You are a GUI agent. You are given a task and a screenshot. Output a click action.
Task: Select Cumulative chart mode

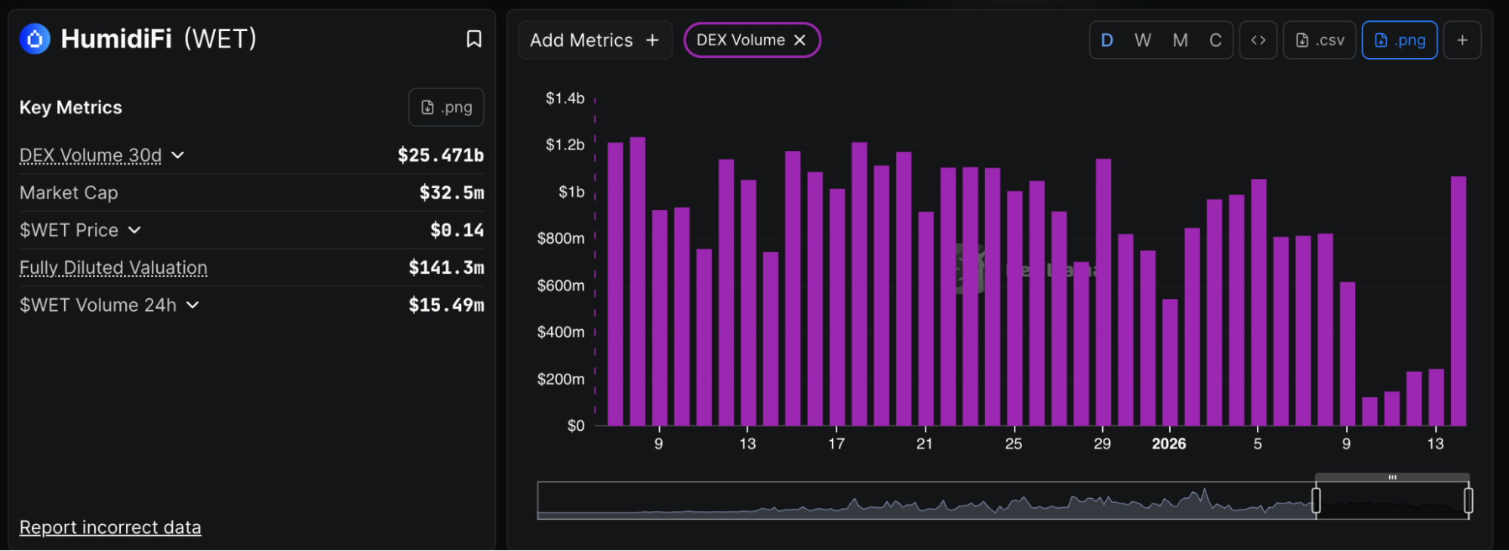(1215, 40)
